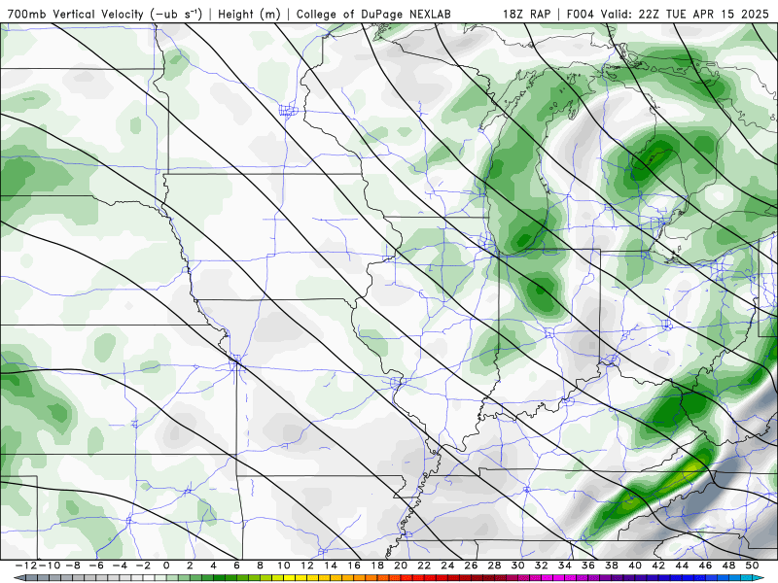
Task: Click the '34' color scale label
Action: [x=565, y=566]
